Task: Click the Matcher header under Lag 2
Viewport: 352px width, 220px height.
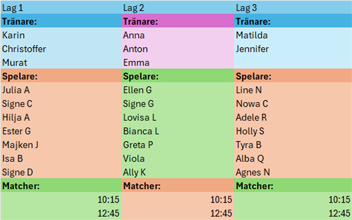Action: (177, 186)
